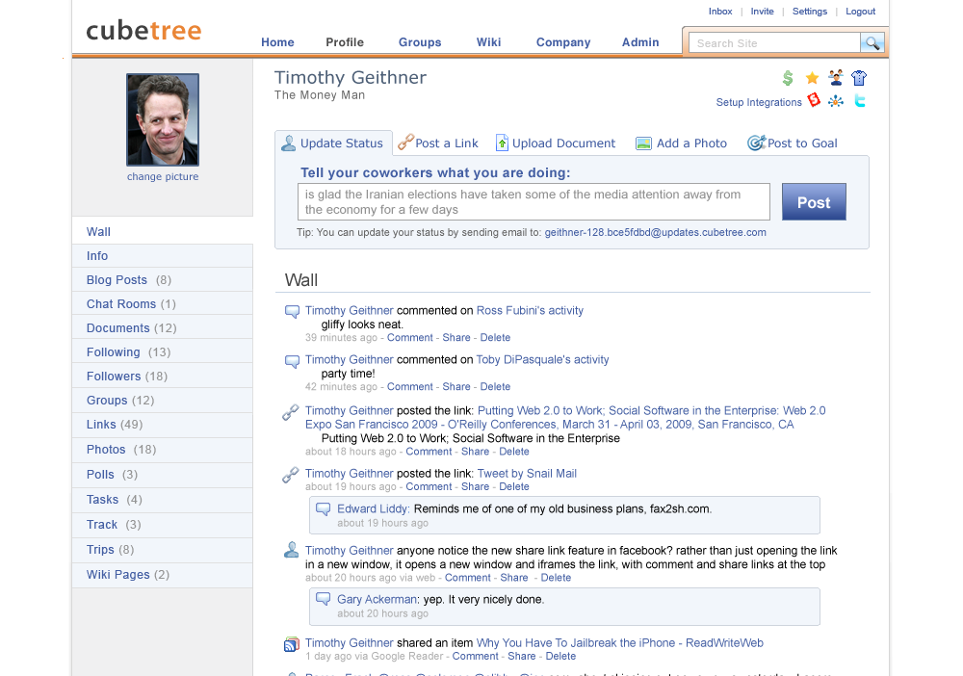Open Company in main navigation
Image resolution: width=963 pixels, height=676 pixels.
click(x=563, y=42)
